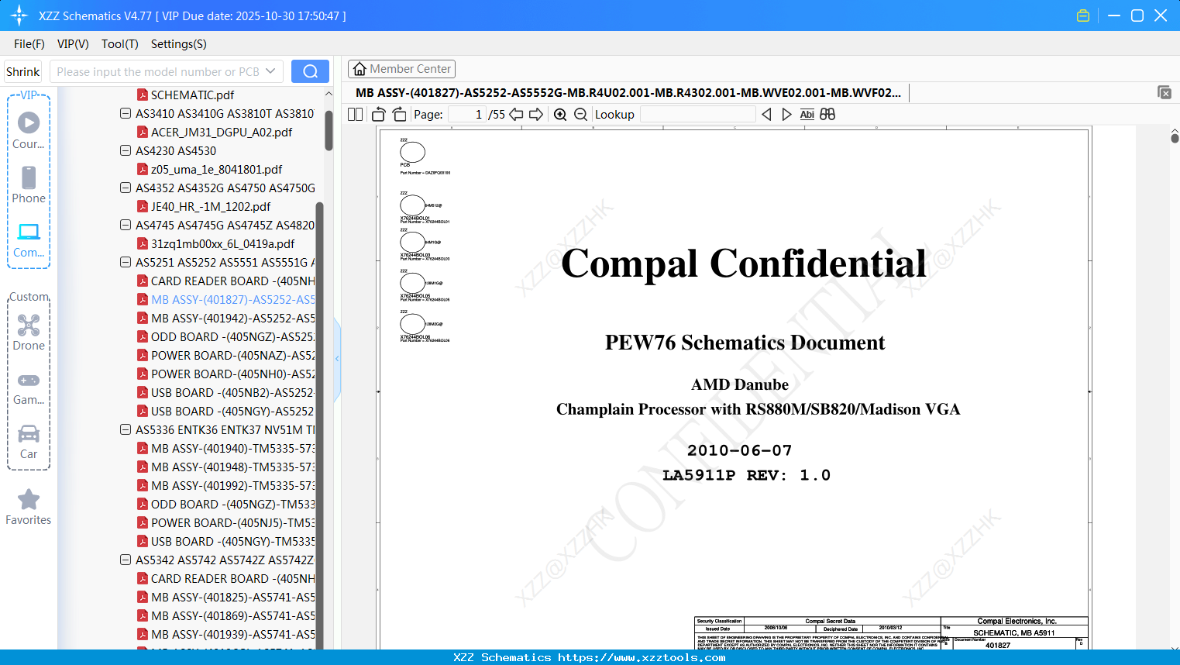Image resolution: width=1180 pixels, height=665 pixels.
Task: Open the Car category
Action: pos(29,442)
